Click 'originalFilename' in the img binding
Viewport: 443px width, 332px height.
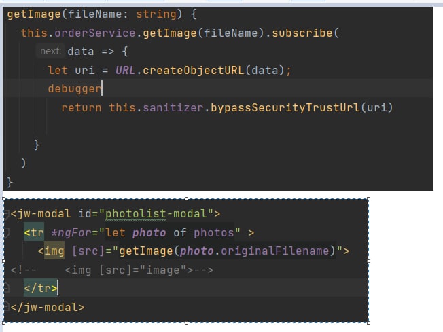[275, 251]
